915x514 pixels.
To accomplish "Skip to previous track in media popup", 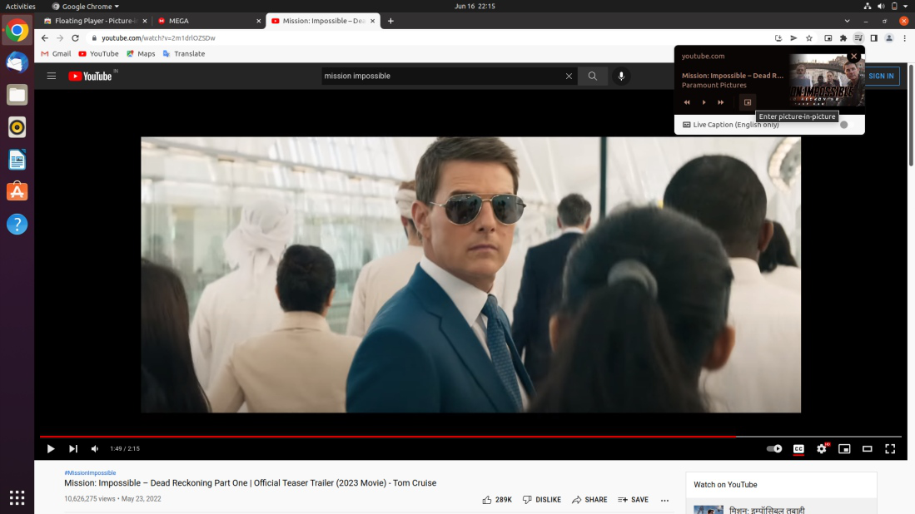I will 687,102.
